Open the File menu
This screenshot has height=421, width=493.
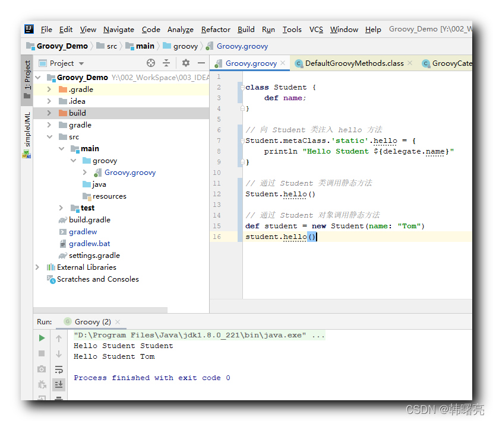(x=46, y=30)
